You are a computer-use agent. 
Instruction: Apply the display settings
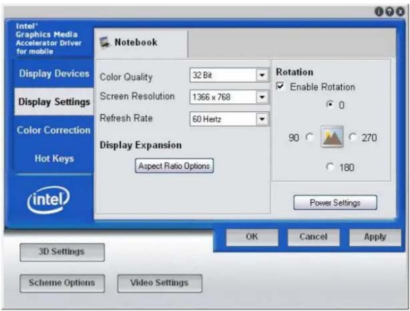pos(375,237)
